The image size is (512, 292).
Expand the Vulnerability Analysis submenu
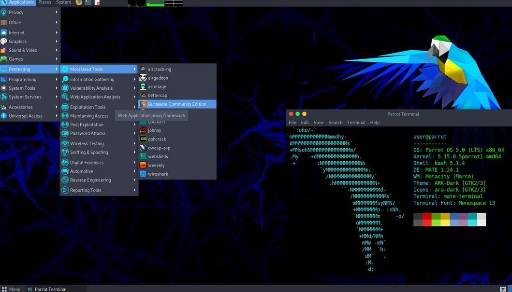pyautogui.click(x=99, y=88)
